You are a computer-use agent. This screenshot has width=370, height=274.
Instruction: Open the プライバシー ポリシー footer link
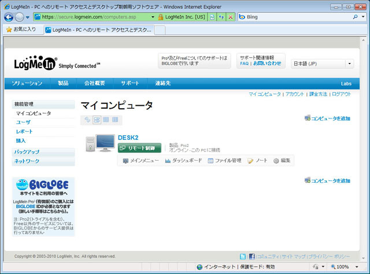pyautogui.click(x=329, y=257)
